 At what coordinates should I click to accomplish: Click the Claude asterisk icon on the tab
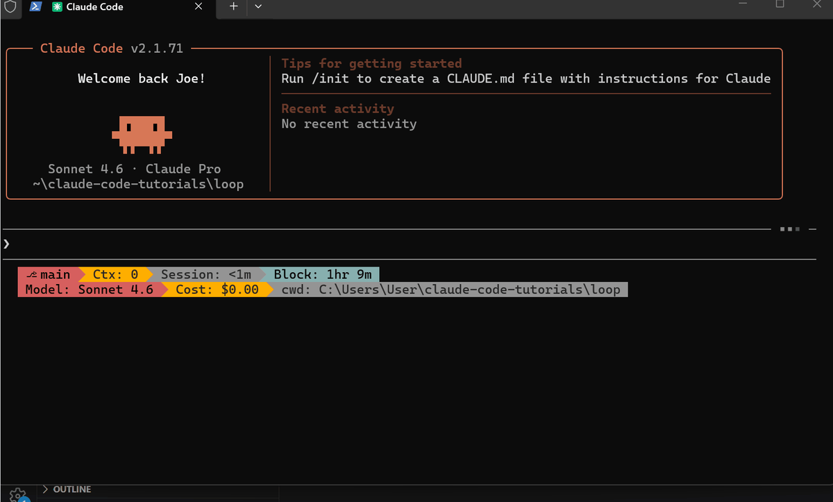(57, 7)
